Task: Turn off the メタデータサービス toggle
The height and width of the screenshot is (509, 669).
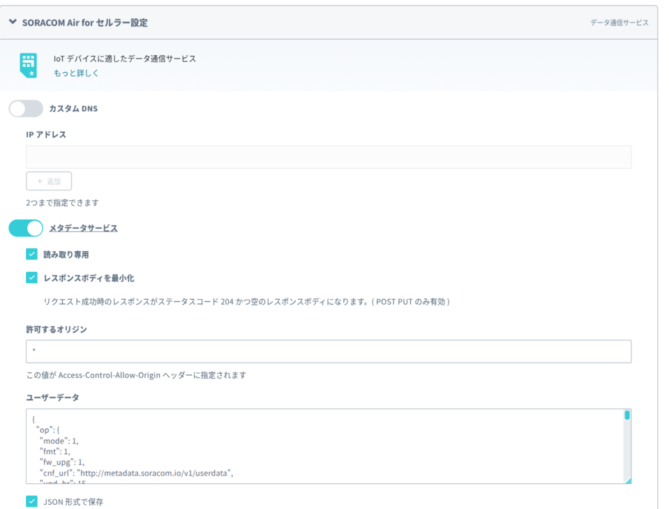Action: click(x=26, y=228)
